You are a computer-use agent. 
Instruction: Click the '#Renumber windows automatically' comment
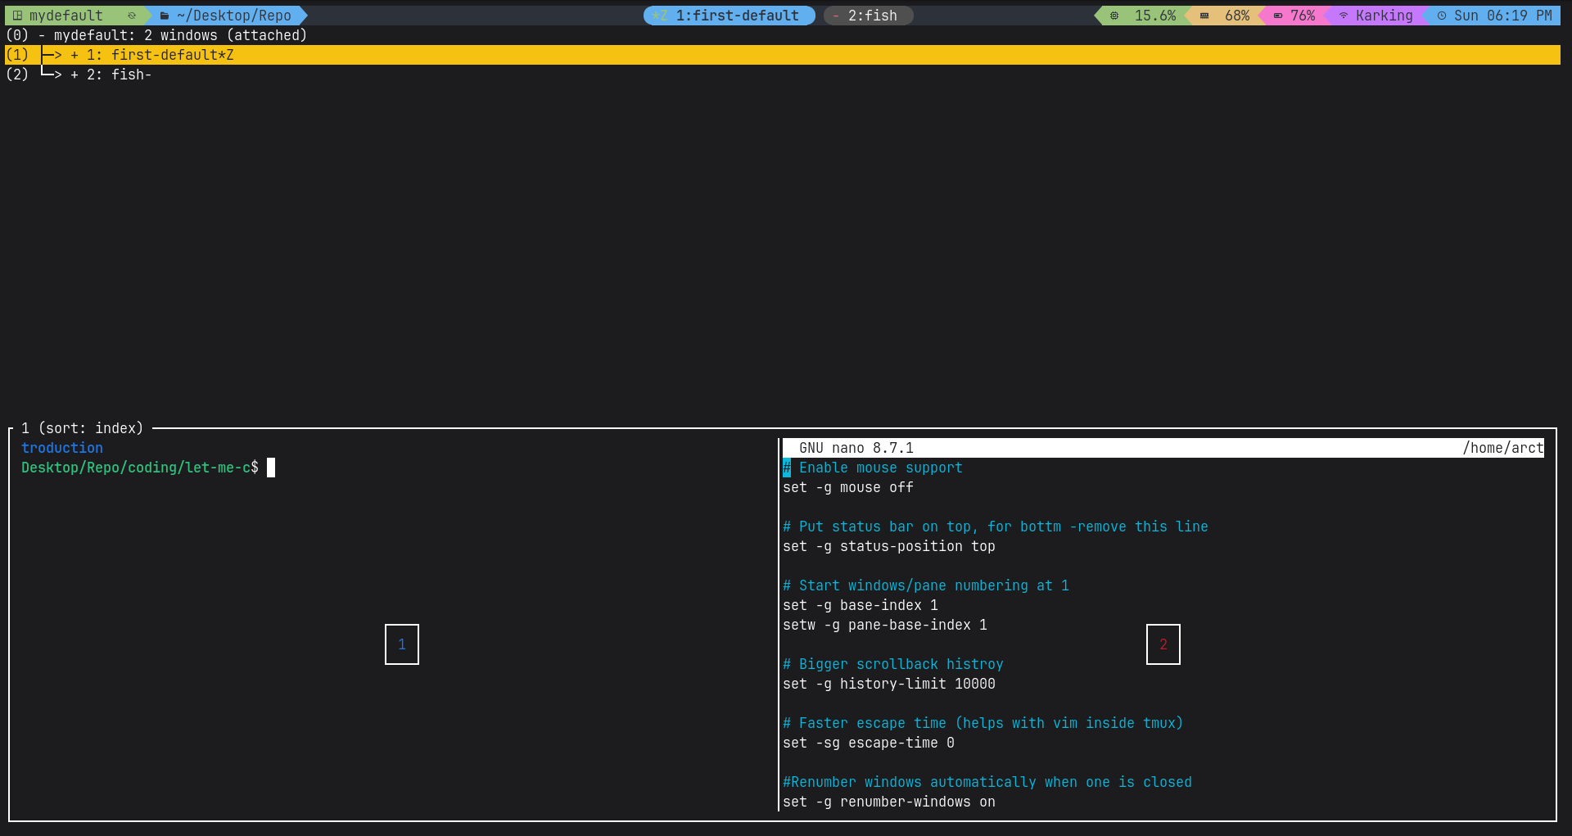click(987, 782)
